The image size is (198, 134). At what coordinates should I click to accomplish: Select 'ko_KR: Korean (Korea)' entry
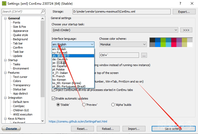pyautogui.click(x=73, y=83)
